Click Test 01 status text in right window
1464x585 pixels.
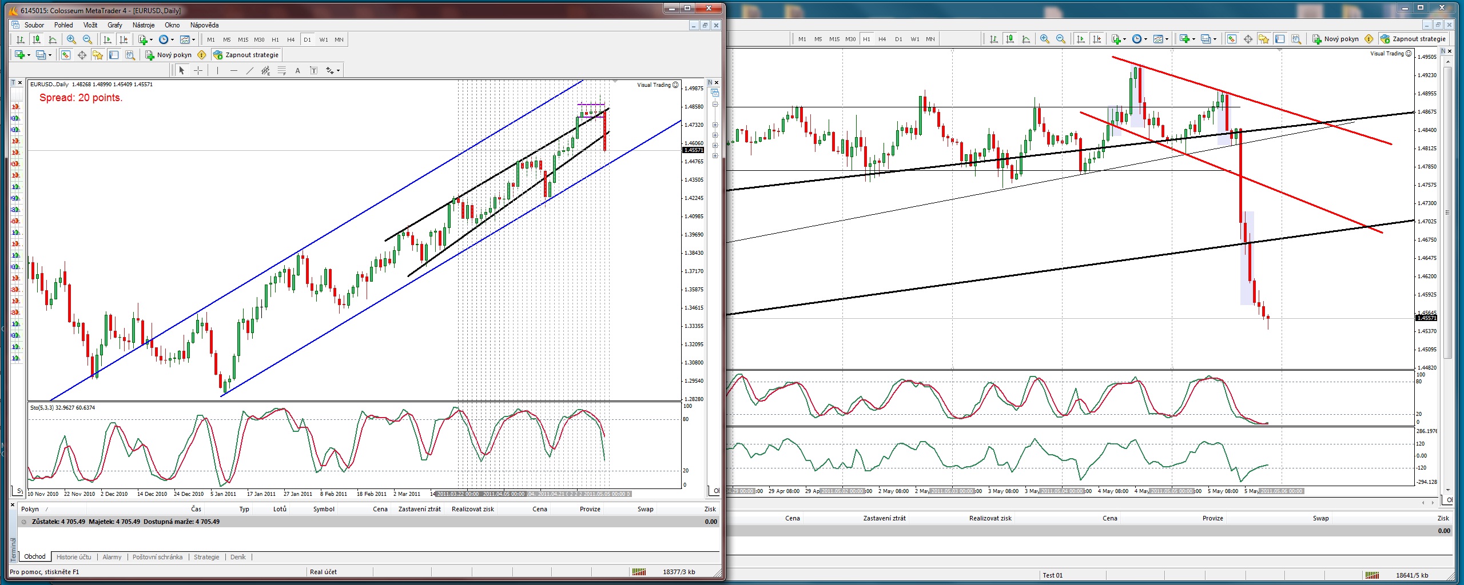[x=1052, y=575]
